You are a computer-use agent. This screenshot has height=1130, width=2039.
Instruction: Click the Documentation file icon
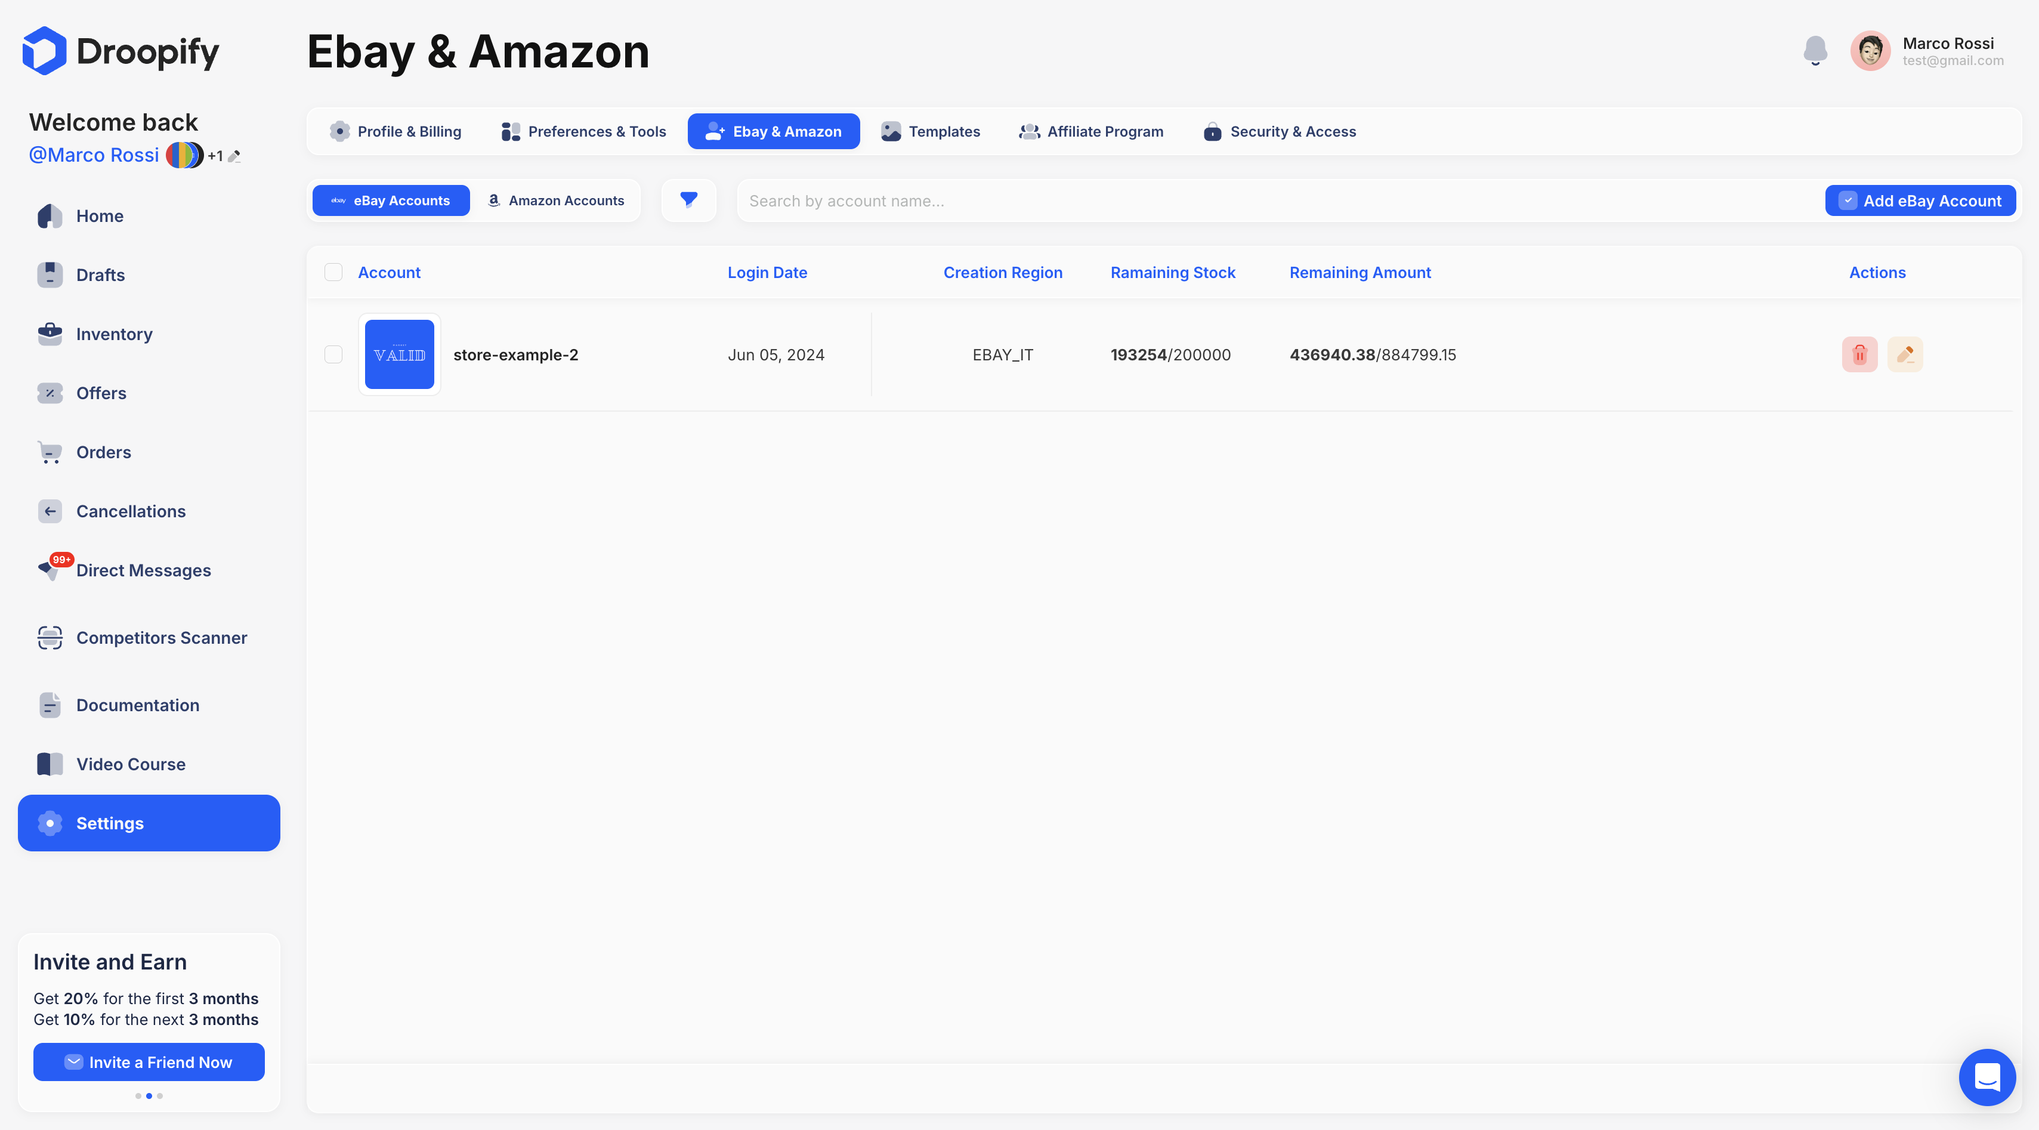(50, 705)
